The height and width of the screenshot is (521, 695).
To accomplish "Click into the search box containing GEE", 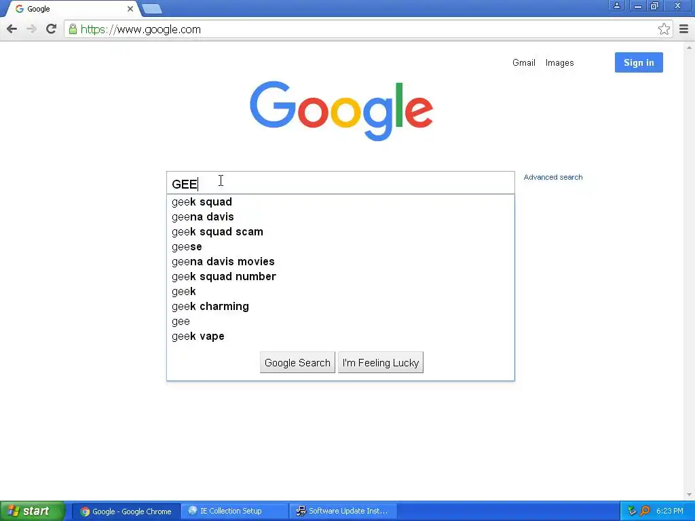I will [341, 183].
